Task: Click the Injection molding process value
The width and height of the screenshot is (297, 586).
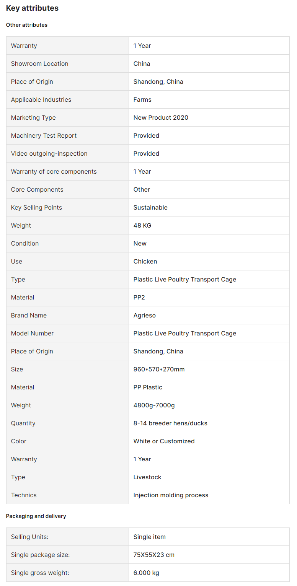Action: point(171,495)
